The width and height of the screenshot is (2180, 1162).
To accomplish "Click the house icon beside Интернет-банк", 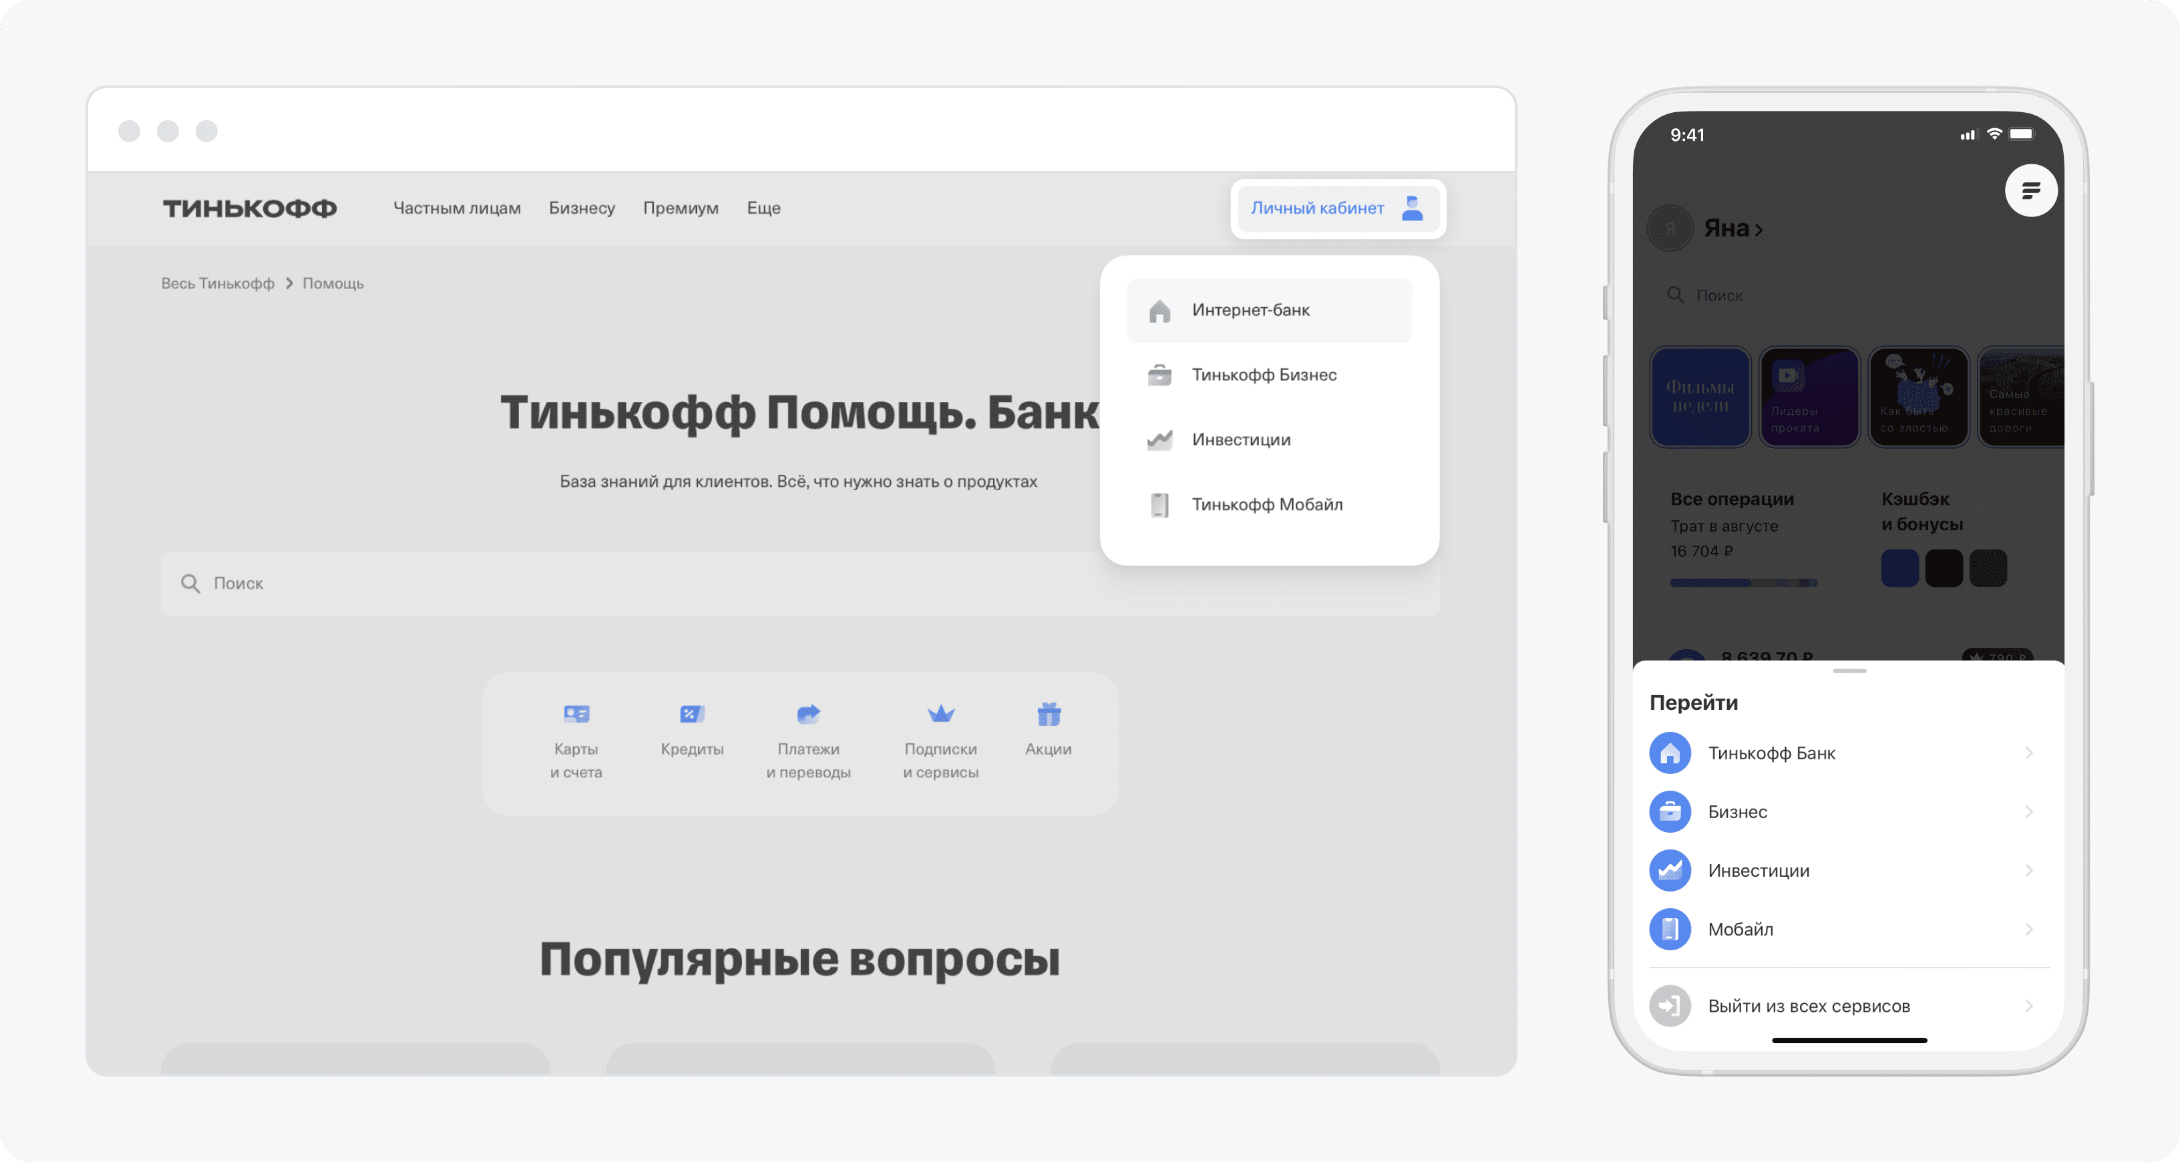I will 1159,311.
